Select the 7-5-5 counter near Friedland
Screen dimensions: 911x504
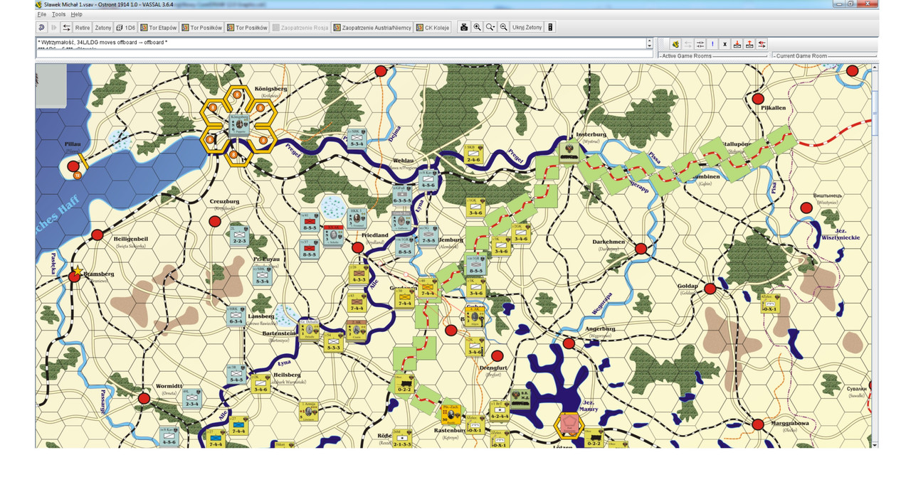pos(428,235)
